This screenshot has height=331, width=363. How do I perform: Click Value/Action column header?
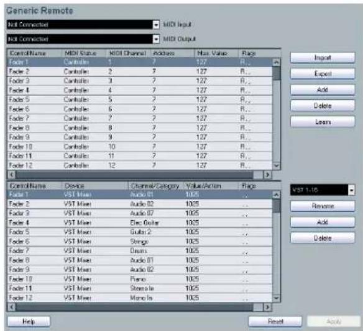click(x=211, y=186)
